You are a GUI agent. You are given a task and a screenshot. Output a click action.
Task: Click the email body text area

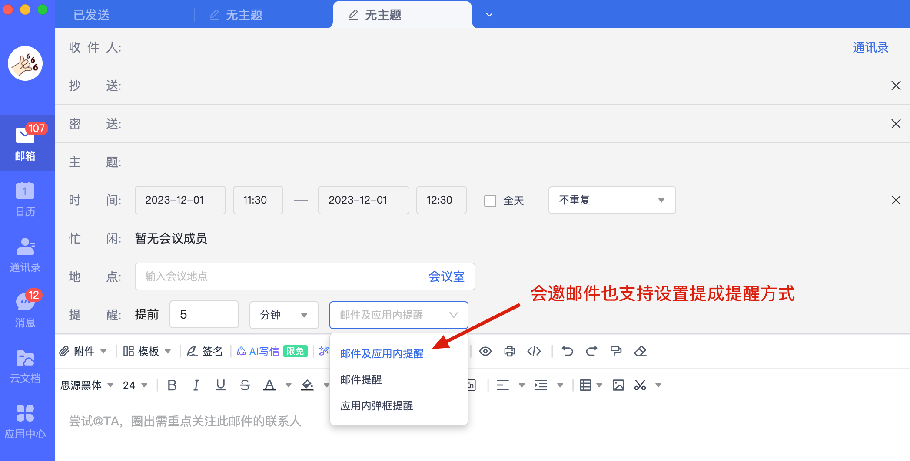[482, 431]
